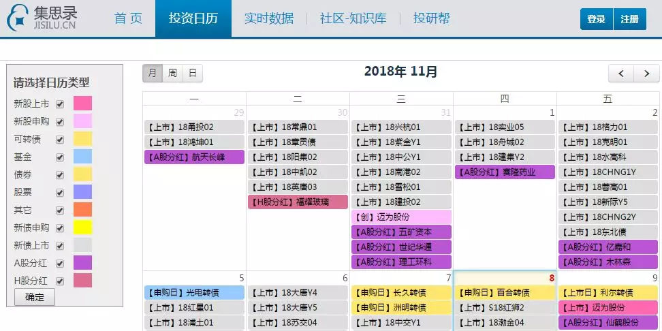Click A股分红 purple color swatch
Screen dimensions: 662x331
pyautogui.click(x=83, y=263)
